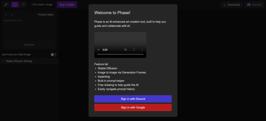266x121 pixels.
Task: Sign in with Google
Action: pyautogui.click(x=133, y=108)
